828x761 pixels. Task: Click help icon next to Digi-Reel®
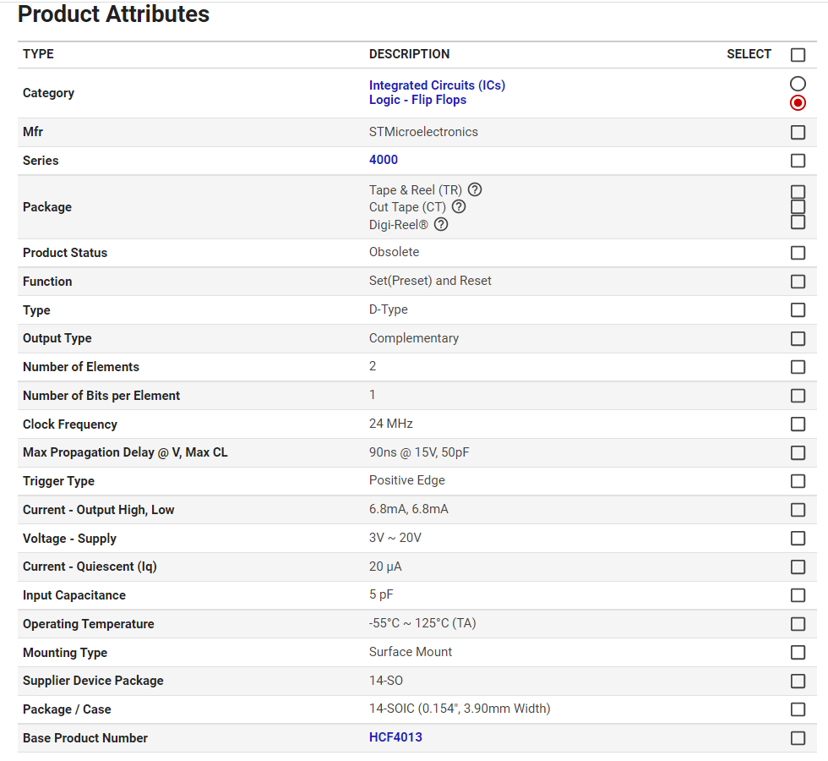[441, 225]
